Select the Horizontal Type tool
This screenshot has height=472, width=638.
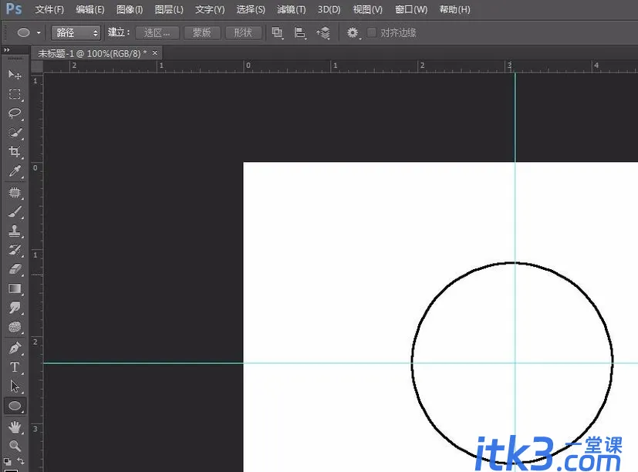click(x=15, y=367)
